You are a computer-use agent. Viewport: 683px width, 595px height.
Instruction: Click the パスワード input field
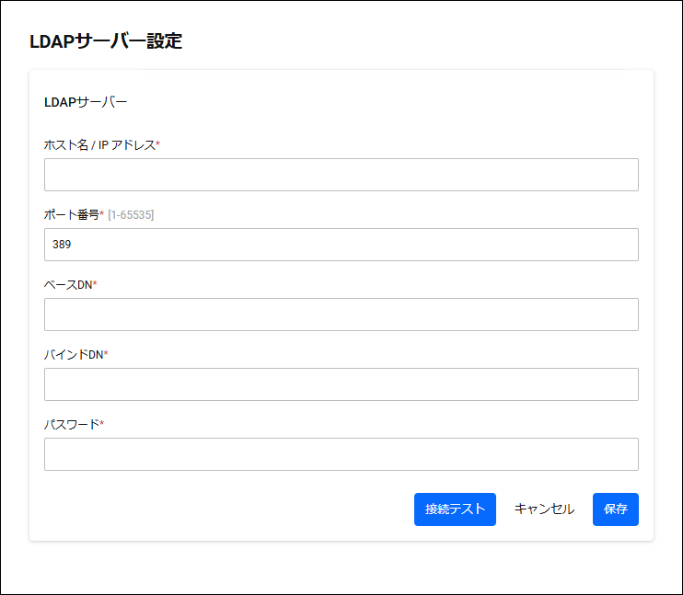pyautogui.click(x=341, y=454)
